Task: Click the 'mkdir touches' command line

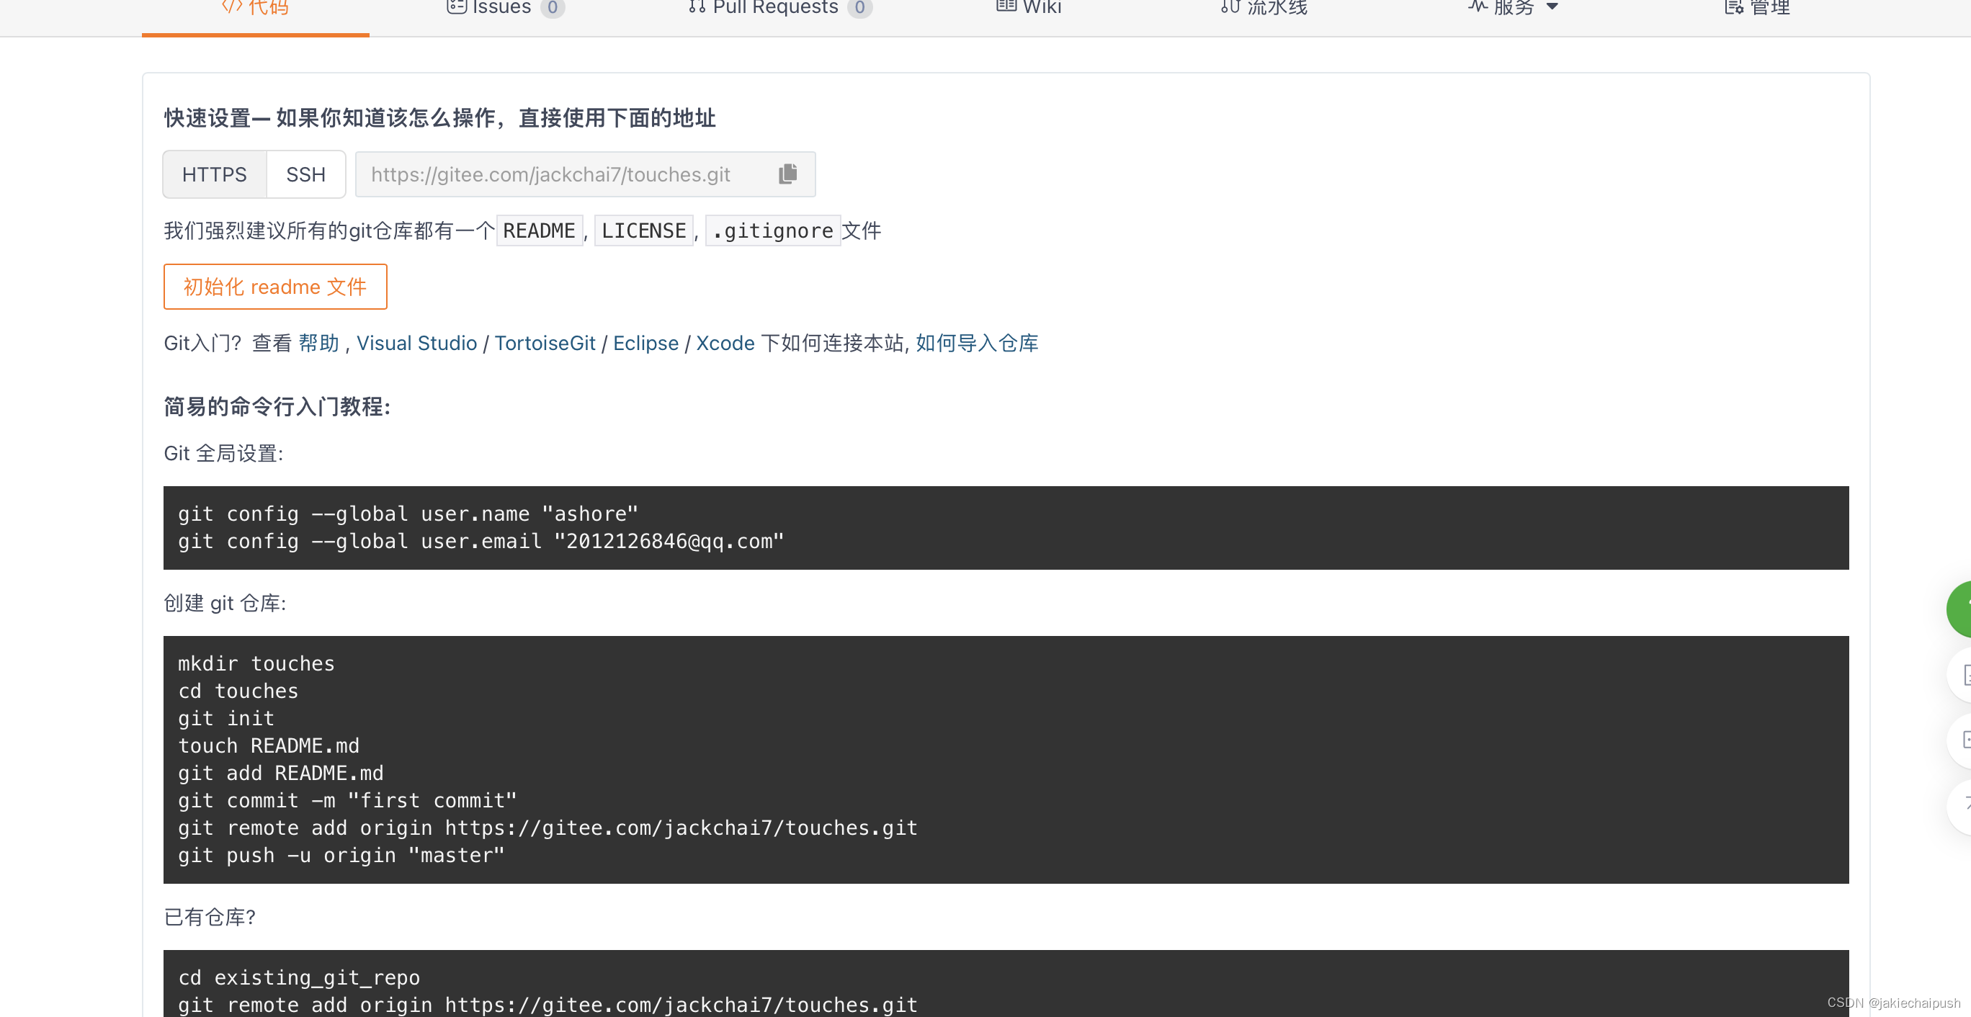Action: [256, 663]
